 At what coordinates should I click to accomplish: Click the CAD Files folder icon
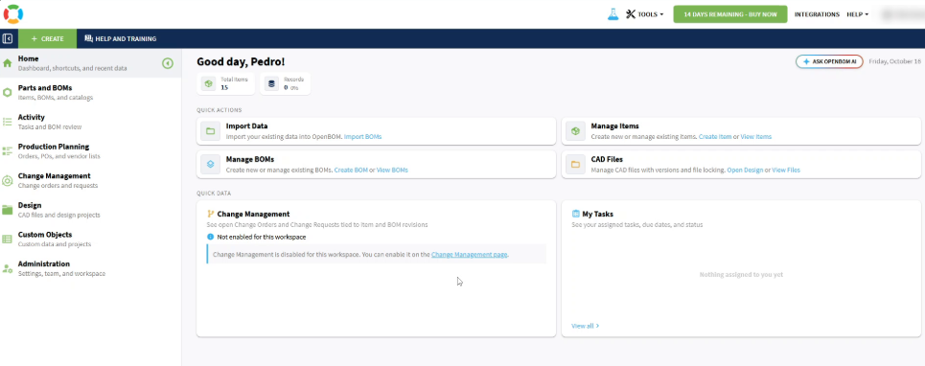(x=575, y=164)
